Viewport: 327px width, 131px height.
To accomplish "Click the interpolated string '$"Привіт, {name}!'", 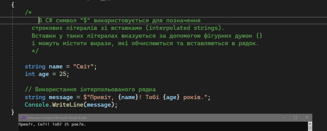I will [112, 97].
